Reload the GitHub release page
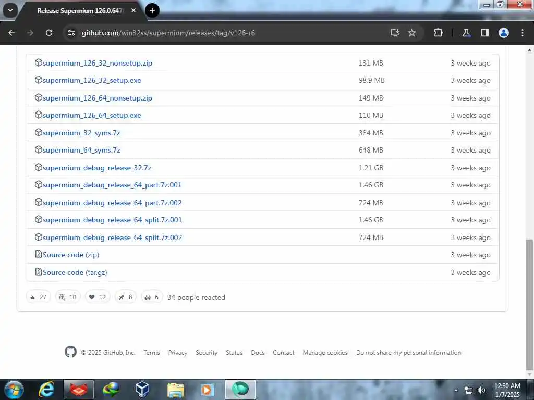The height and width of the screenshot is (400, 534). [x=49, y=33]
